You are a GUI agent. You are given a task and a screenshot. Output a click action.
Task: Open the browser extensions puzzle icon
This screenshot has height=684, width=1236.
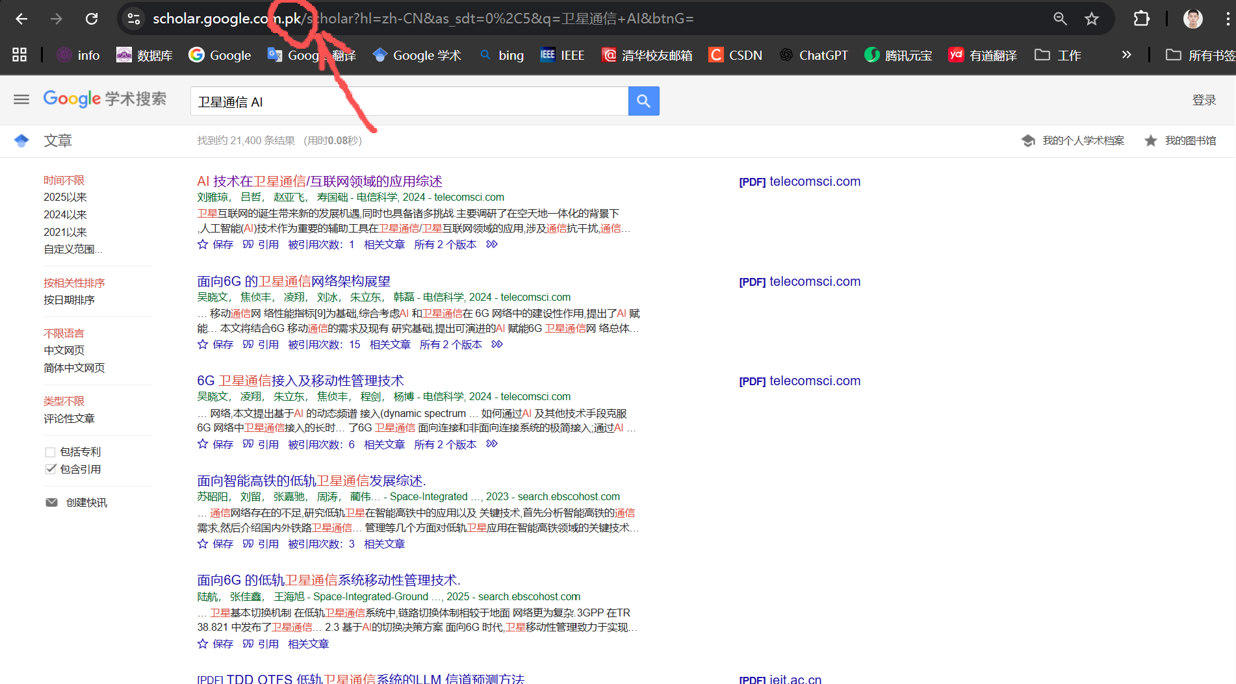1141,19
